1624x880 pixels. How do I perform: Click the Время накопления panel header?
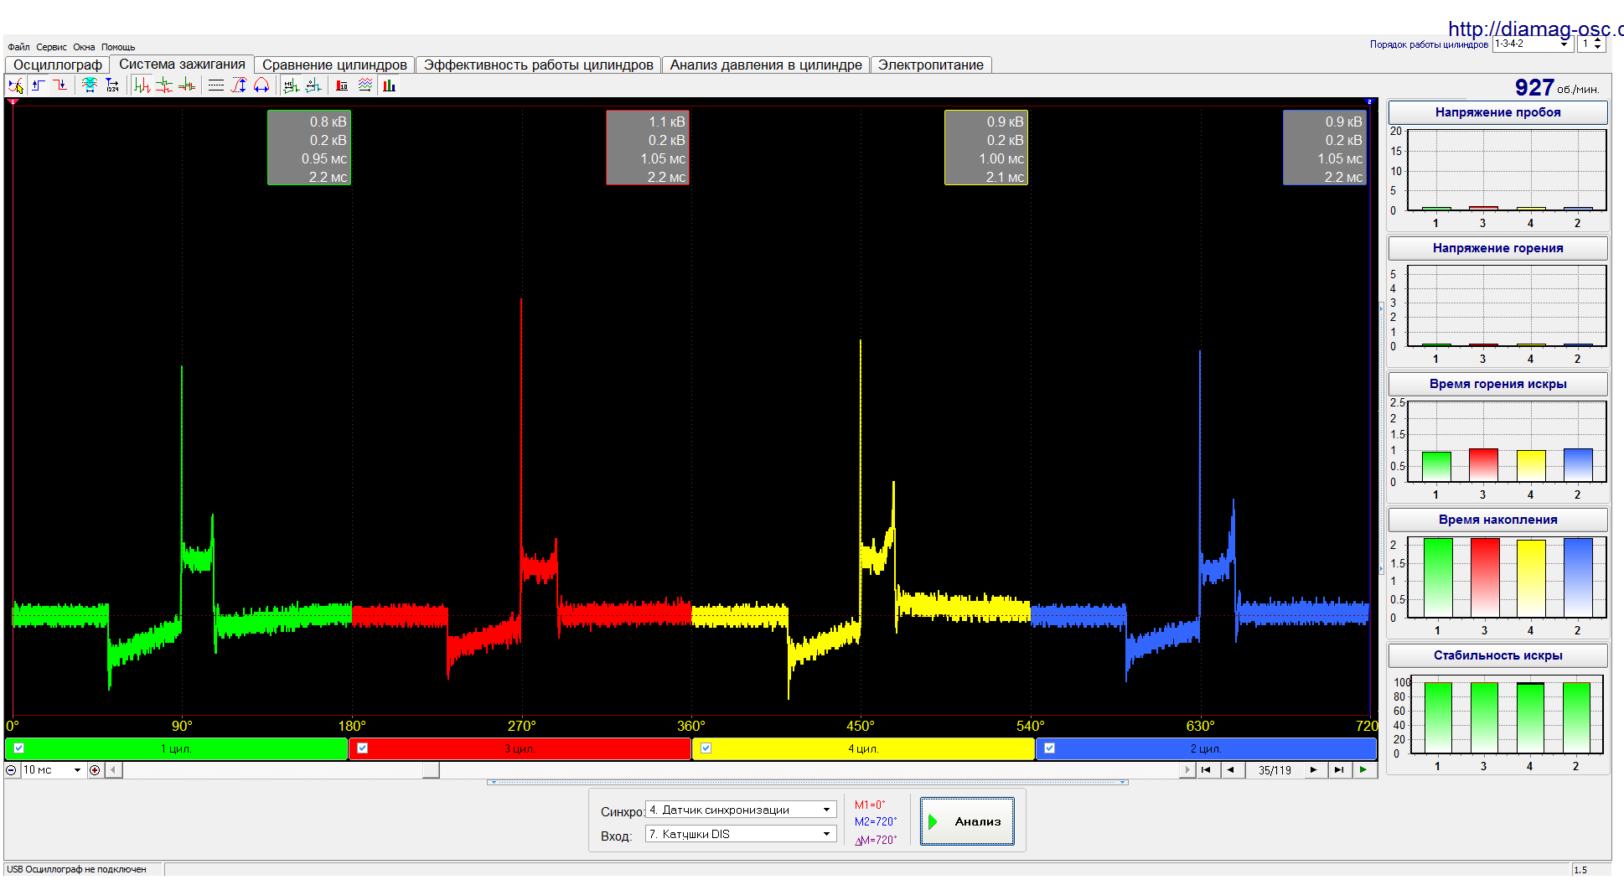coord(1497,520)
